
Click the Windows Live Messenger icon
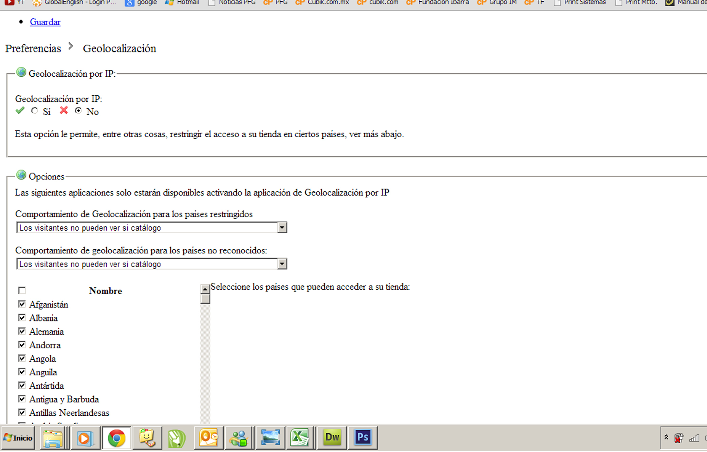click(x=239, y=438)
